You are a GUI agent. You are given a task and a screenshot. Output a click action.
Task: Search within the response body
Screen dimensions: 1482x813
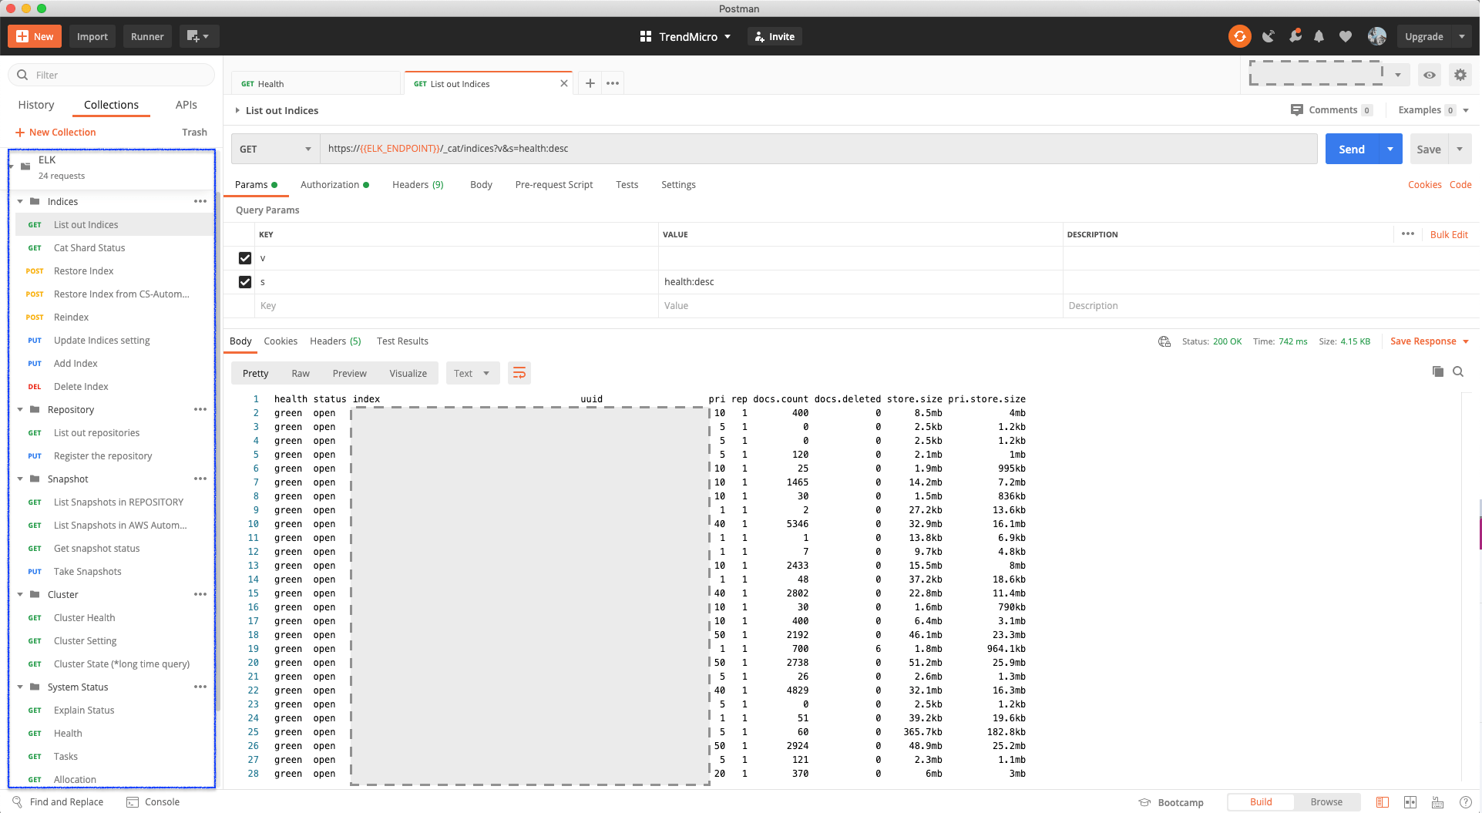1458,371
